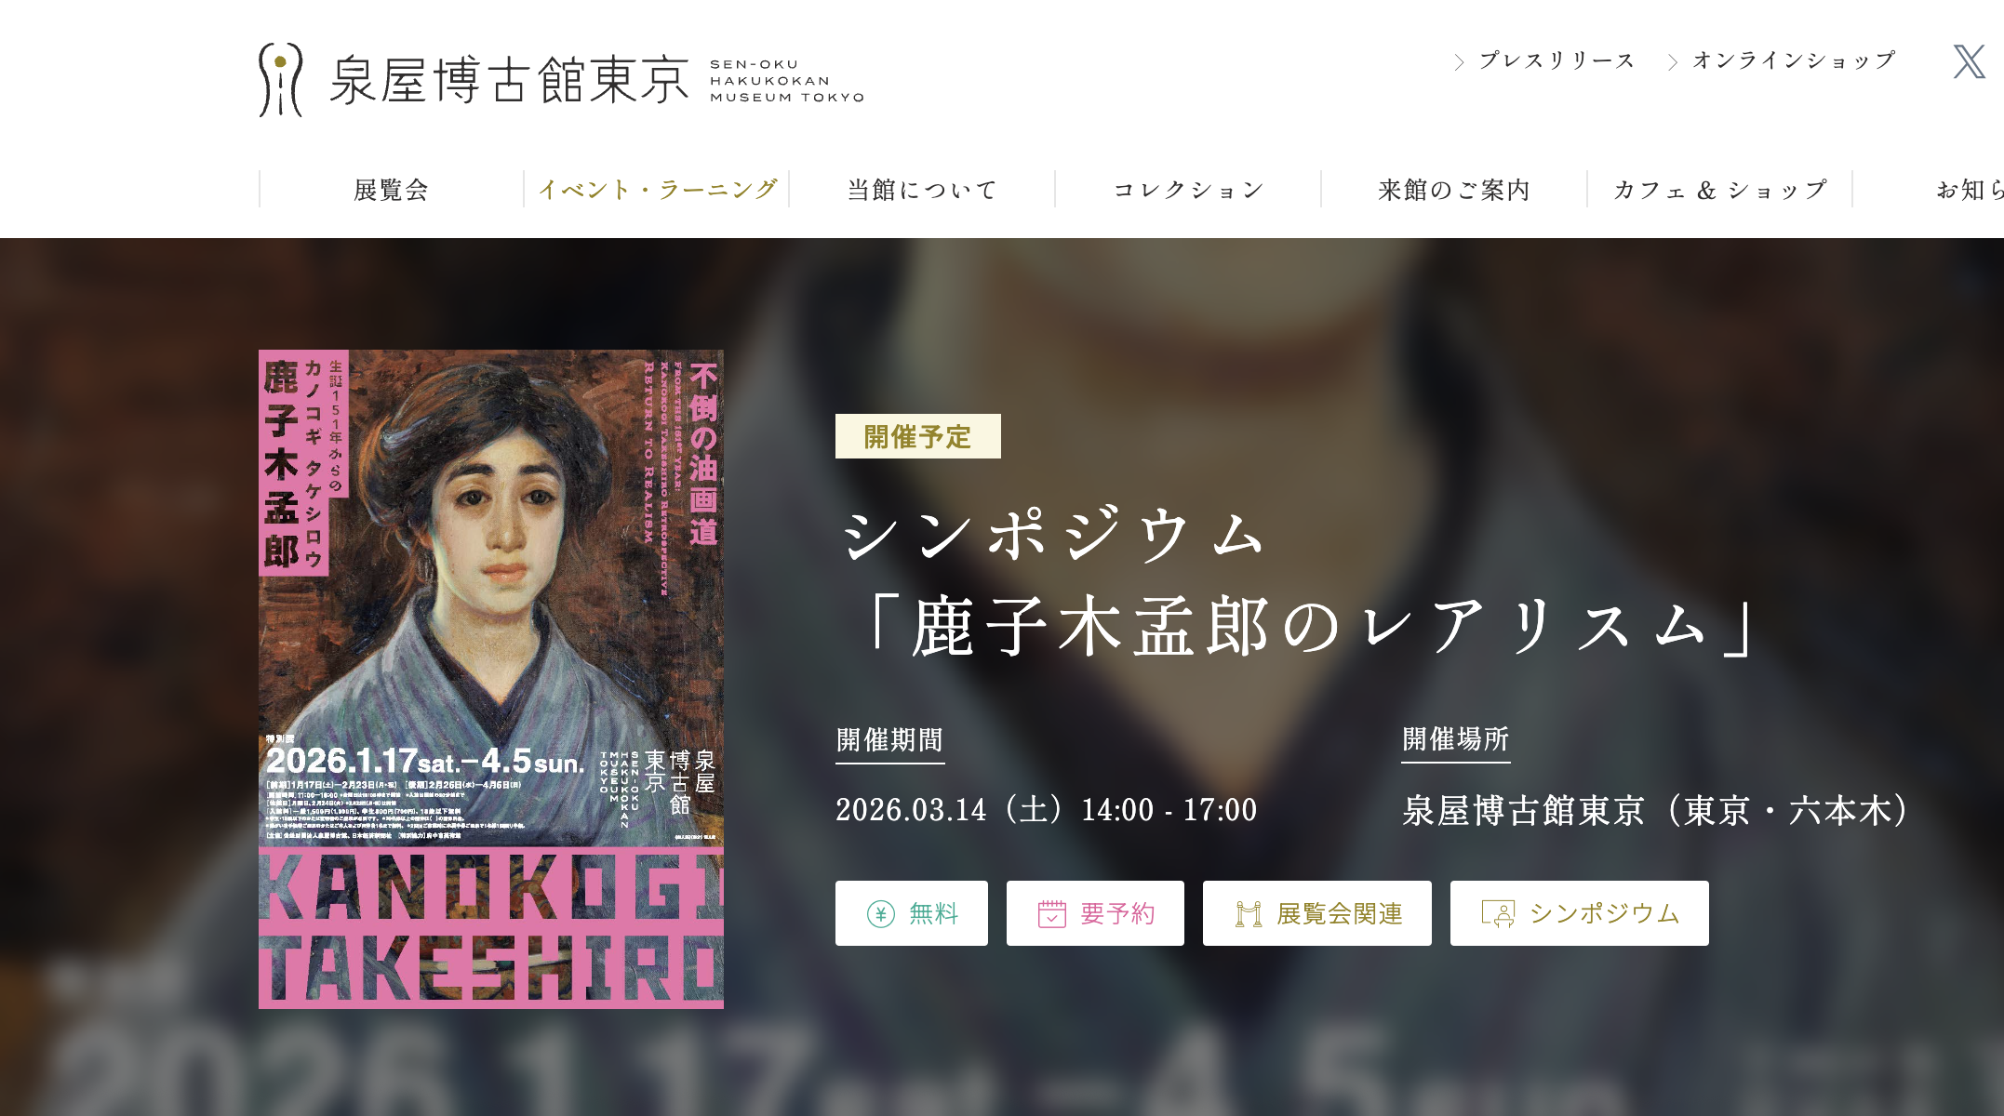Image resolution: width=2004 pixels, height=1116 pixels.
Task: Follow the プレスリリース link
Action: point(1556,60)
